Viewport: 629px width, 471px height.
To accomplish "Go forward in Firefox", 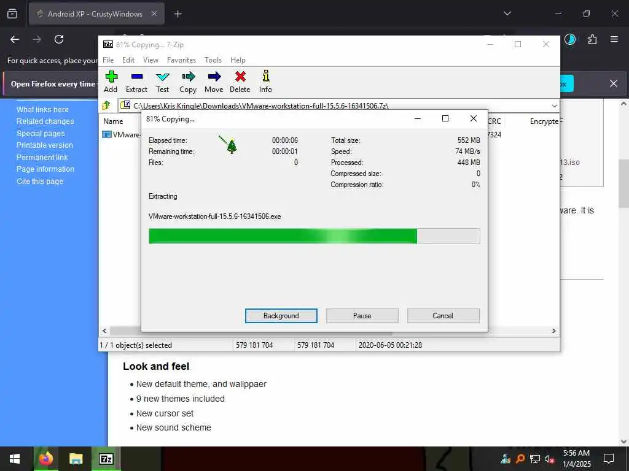I will coord(37,39).
